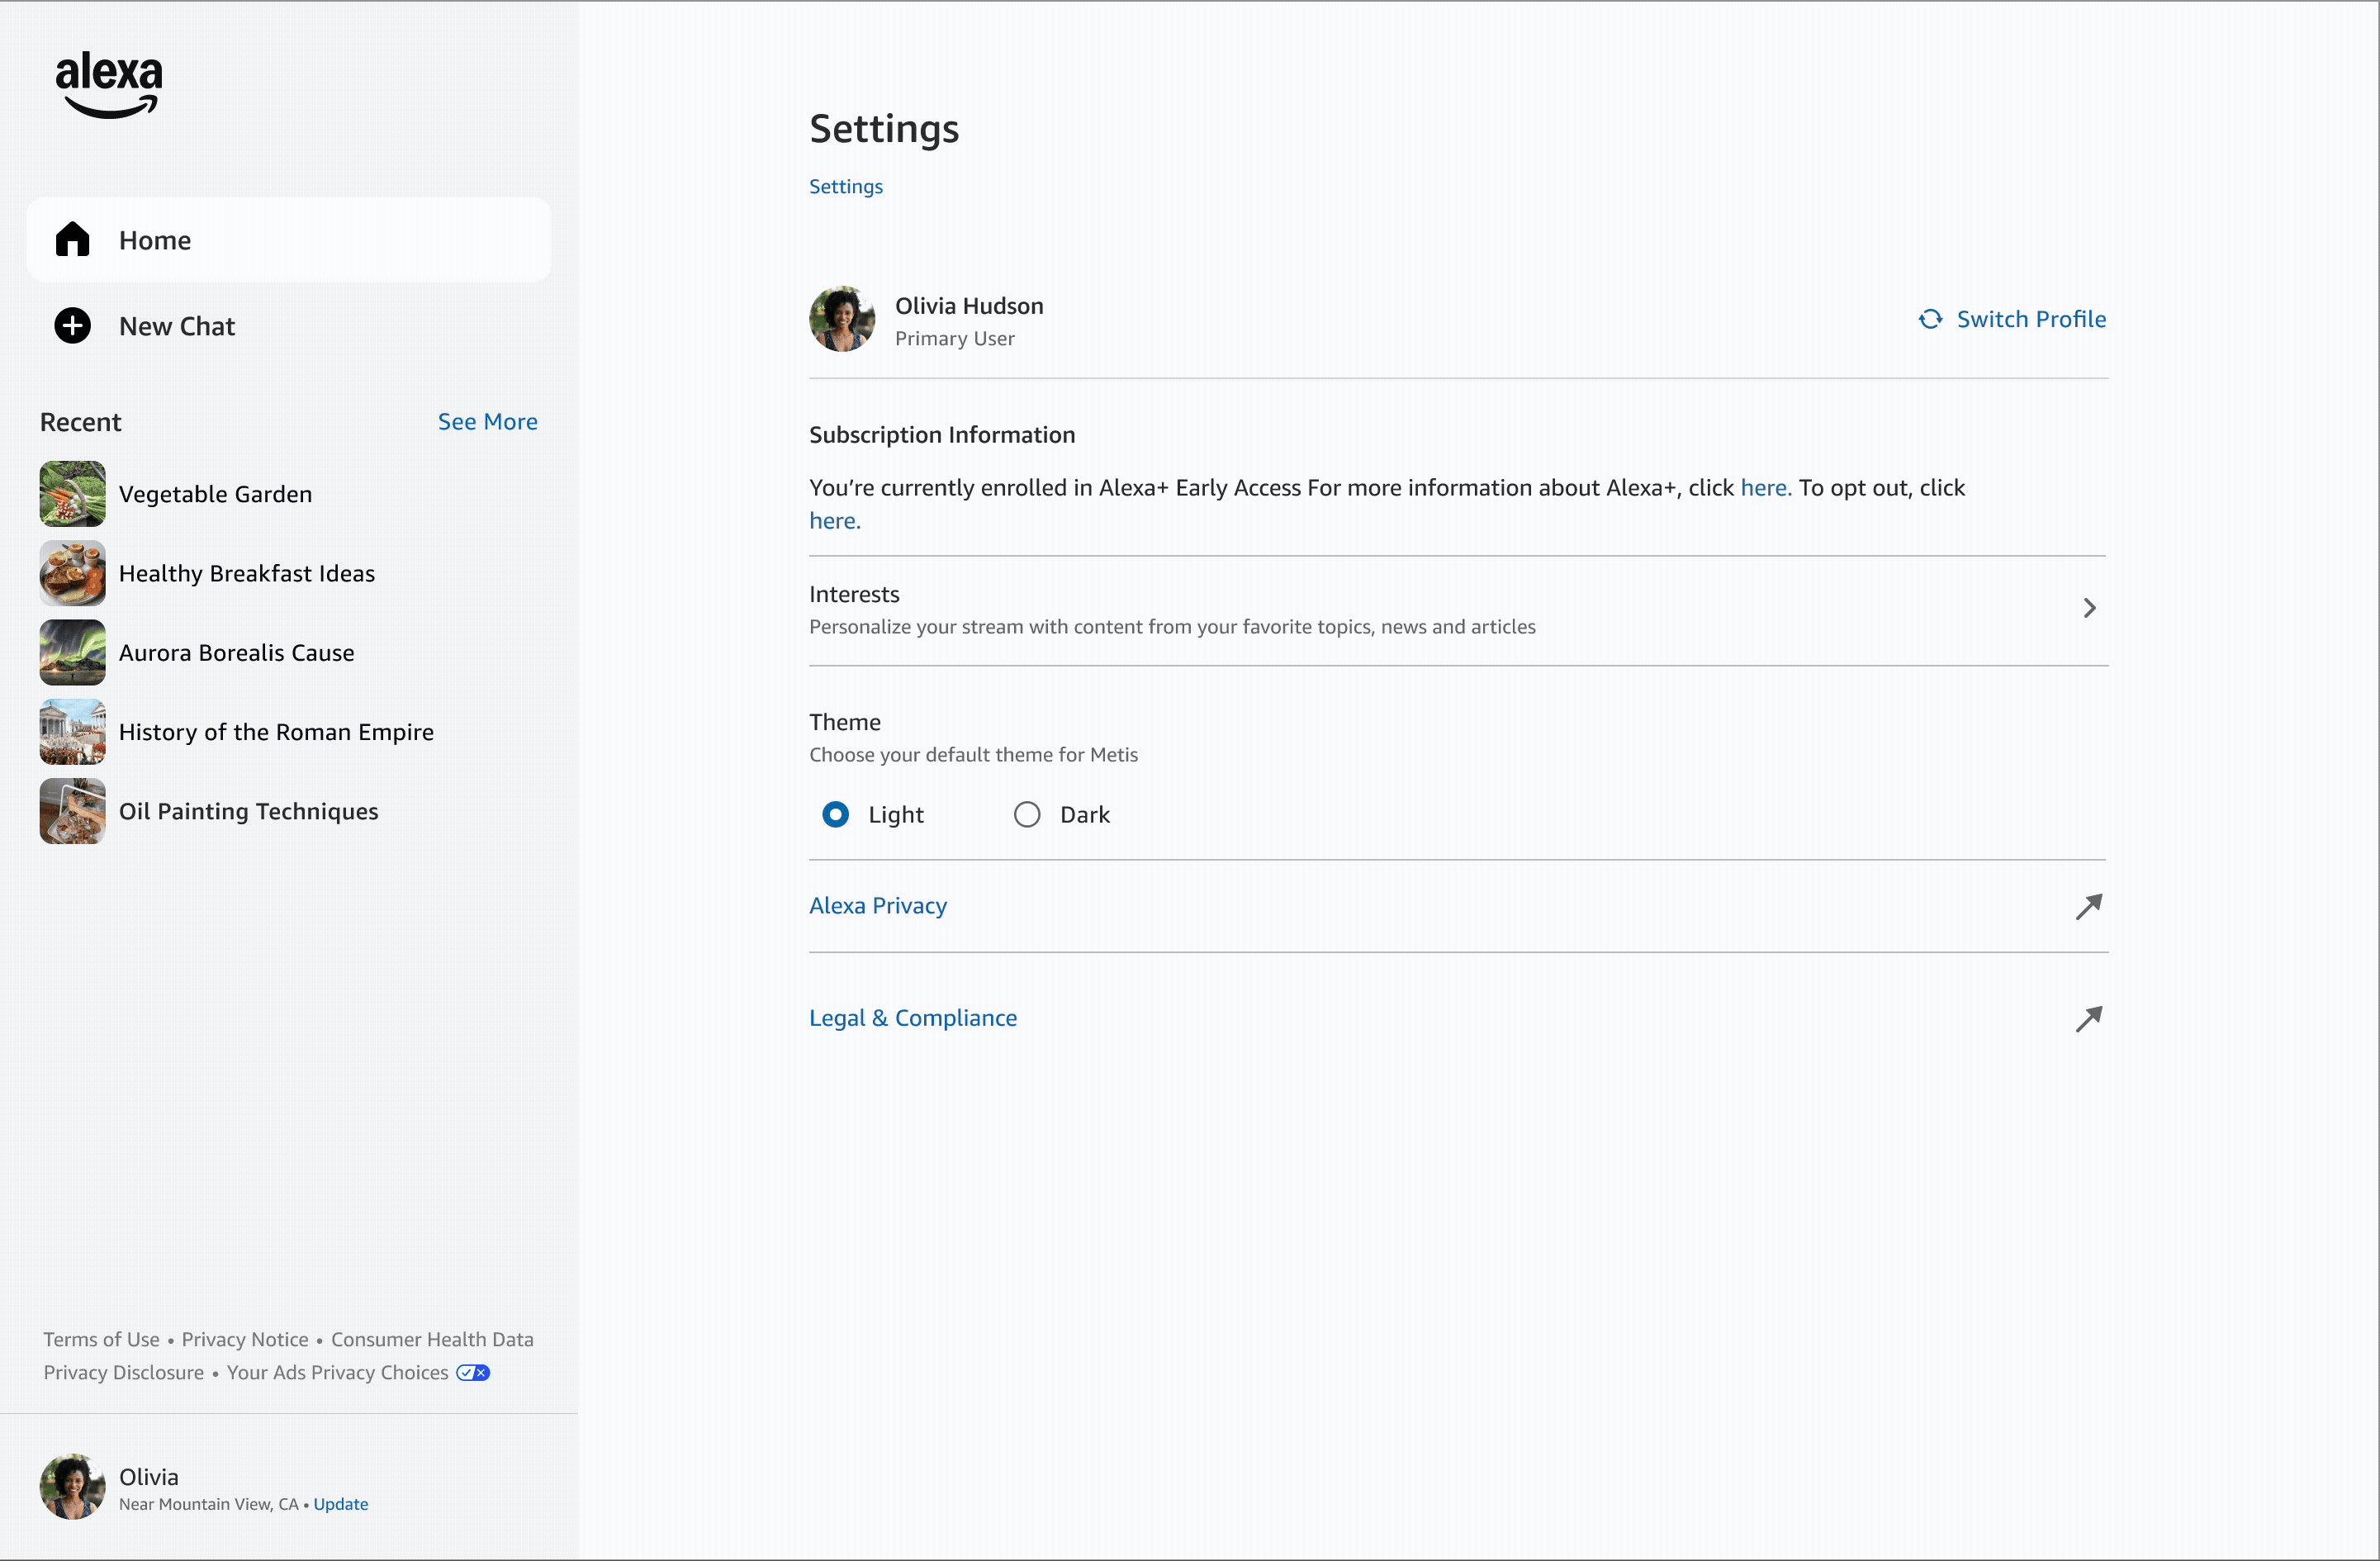Select the Light theme radio button

click(835, 815)
